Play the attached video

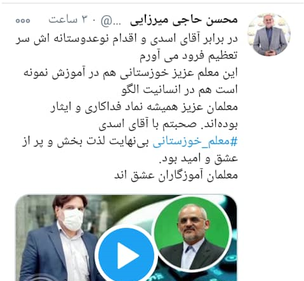click(x=126, y=256)
